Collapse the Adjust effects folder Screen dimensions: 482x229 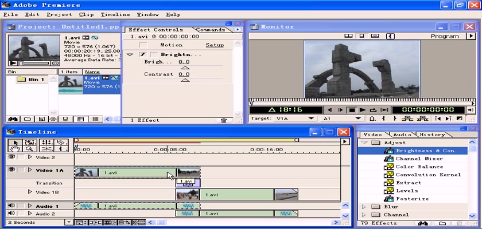[x=364, y=143]
